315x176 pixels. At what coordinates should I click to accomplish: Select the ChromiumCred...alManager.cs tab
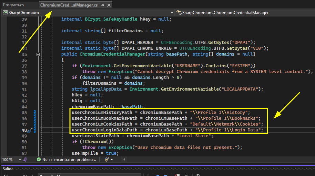(69, 5)
